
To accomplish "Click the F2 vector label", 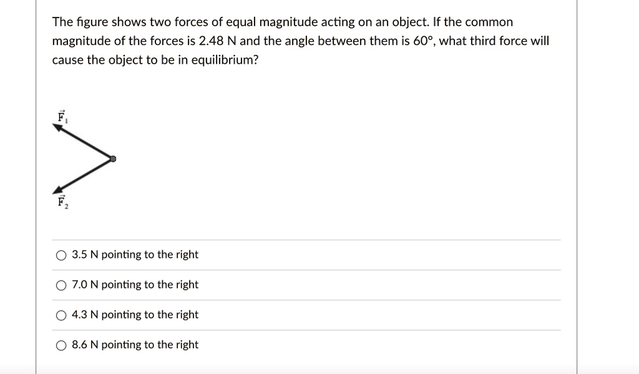I will click(62, 202).
